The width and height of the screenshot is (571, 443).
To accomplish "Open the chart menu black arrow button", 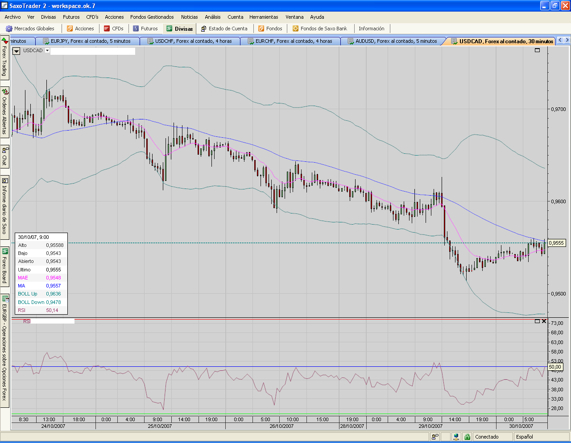I will click(x=17, y=51).
